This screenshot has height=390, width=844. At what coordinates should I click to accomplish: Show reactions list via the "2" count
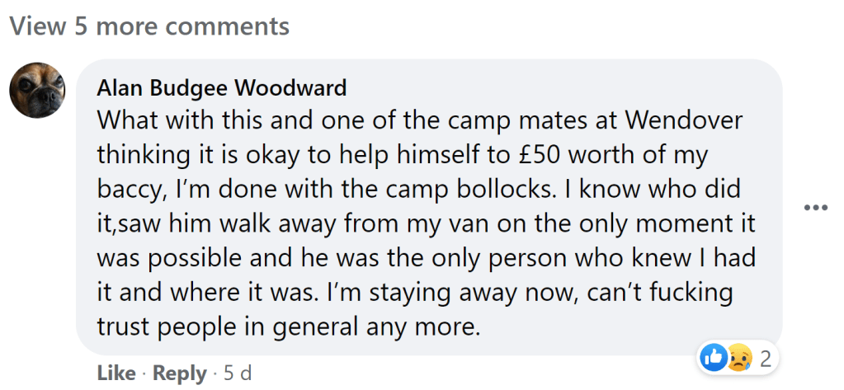coord(765,359)
